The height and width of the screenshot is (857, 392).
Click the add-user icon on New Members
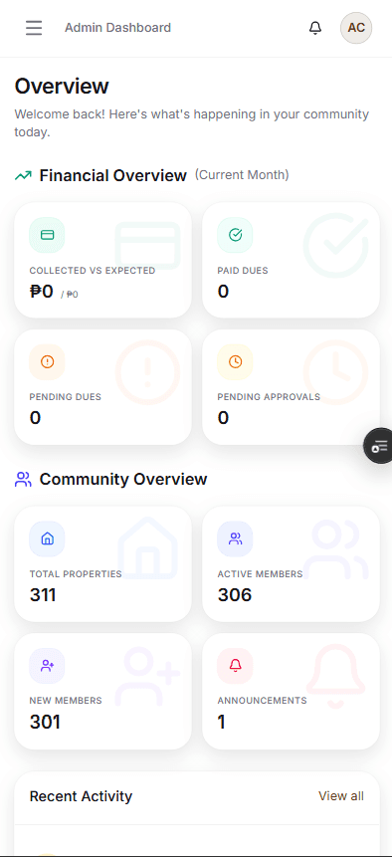click(x=47, y=666)
